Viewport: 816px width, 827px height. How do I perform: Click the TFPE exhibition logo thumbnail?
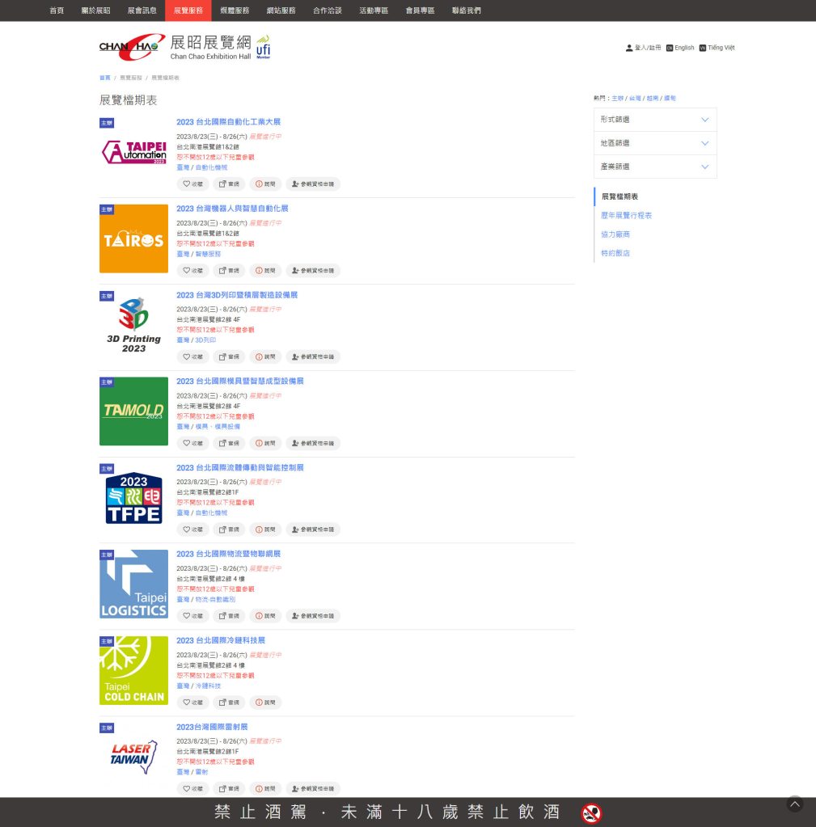coord(133,497)
